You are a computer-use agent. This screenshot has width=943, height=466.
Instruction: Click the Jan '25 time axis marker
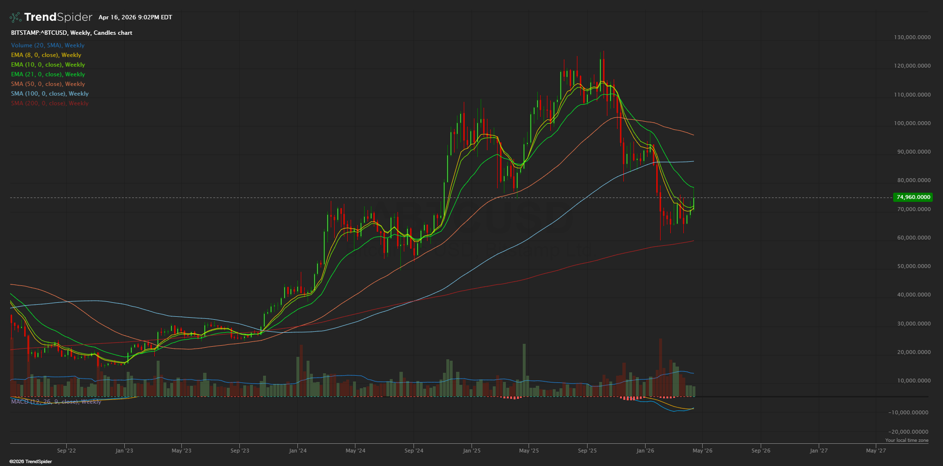471,451
